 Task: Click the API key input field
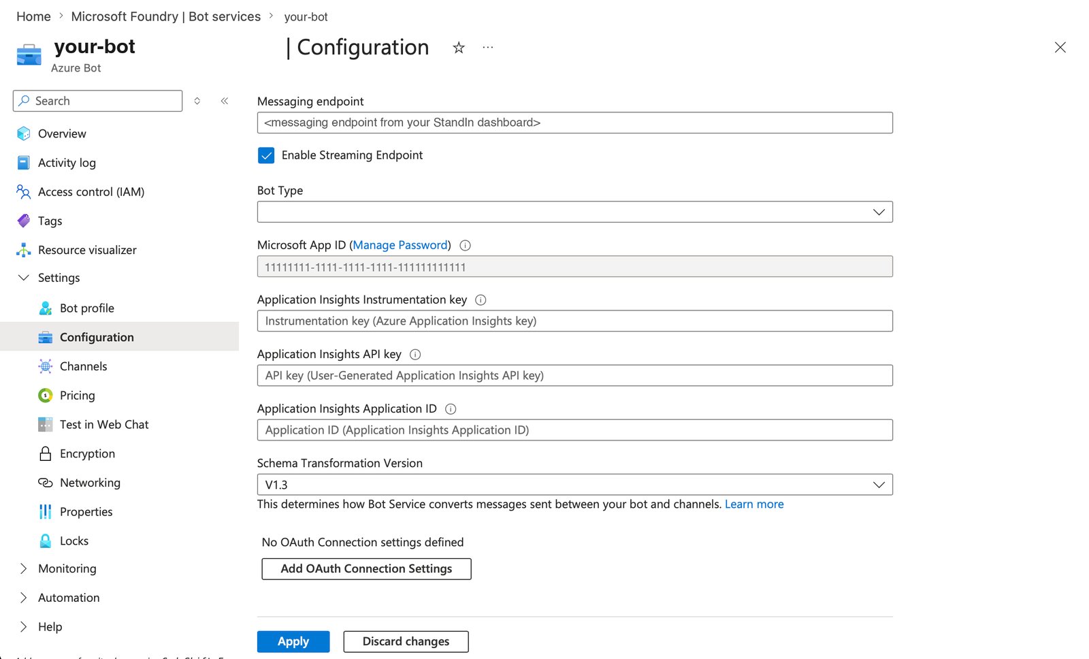pos(575,375)
